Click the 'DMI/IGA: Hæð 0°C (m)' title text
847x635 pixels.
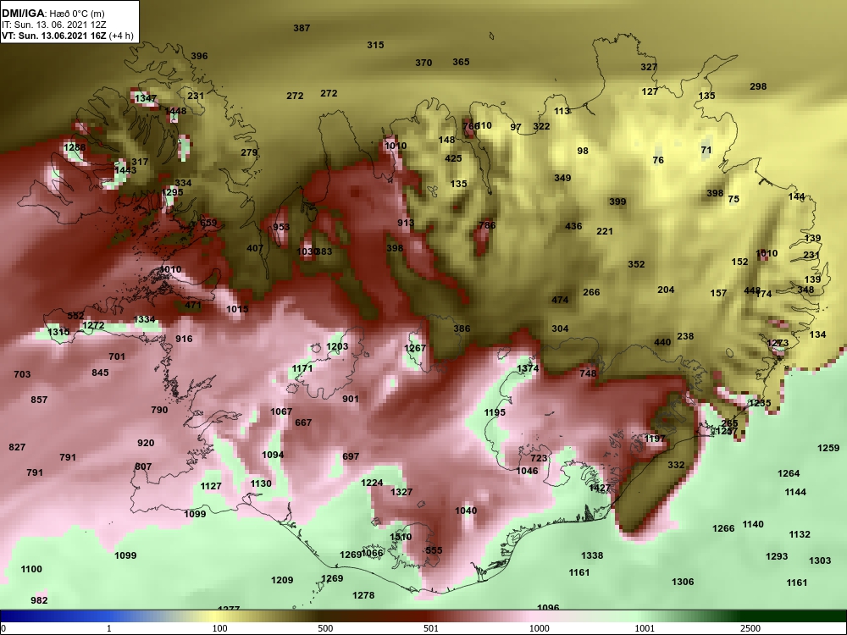tap(52, 14)
